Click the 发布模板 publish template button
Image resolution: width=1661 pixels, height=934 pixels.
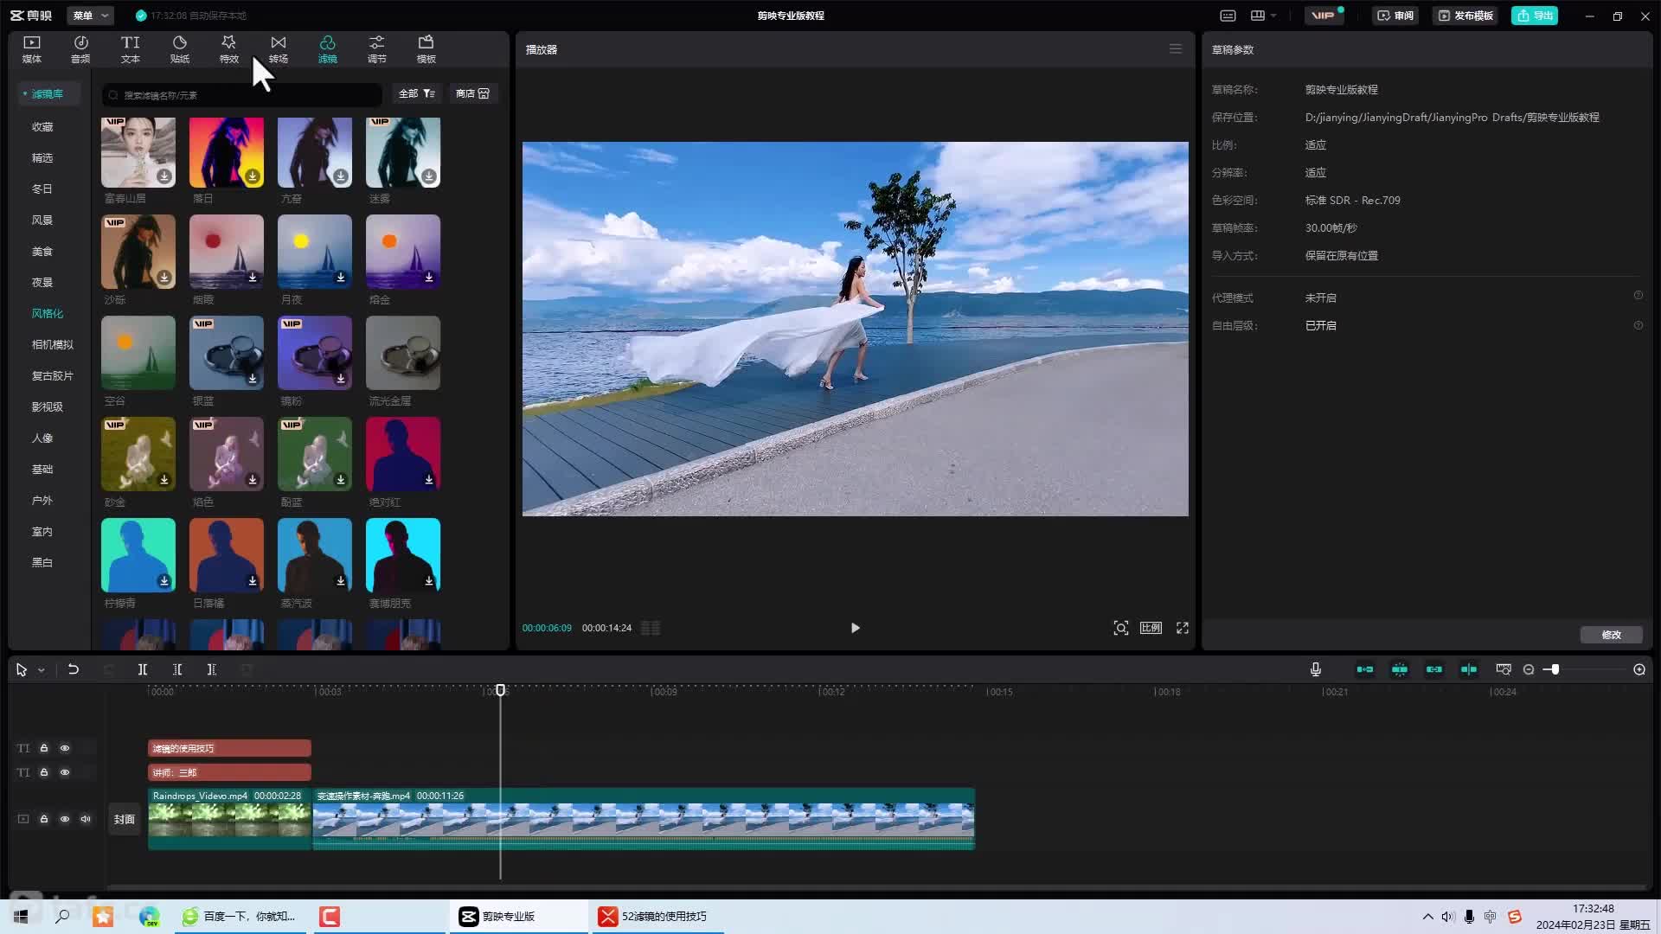(x=1466, y=16)
